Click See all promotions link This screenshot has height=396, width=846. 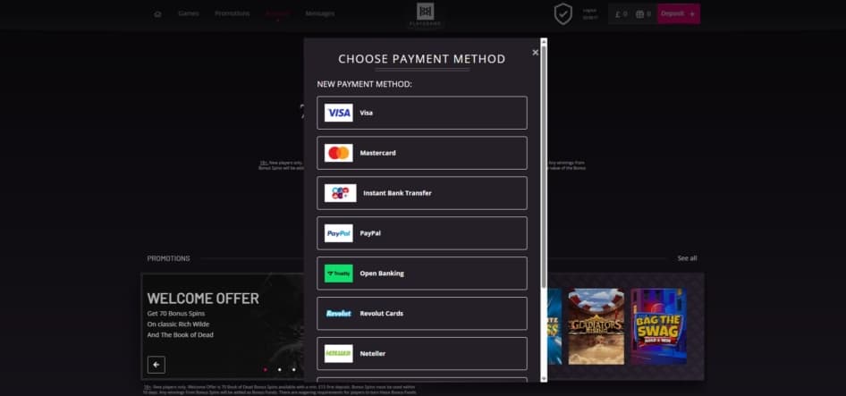click(687, 258)
